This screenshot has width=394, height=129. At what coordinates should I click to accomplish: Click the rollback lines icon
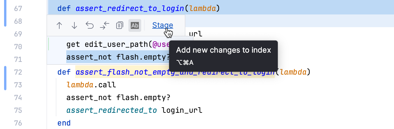[x=90, y=25]
